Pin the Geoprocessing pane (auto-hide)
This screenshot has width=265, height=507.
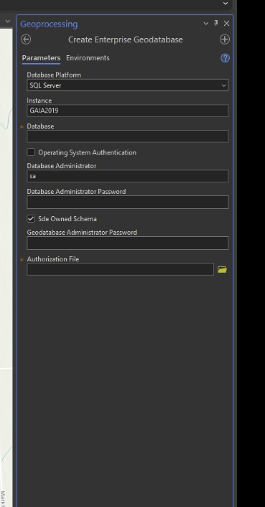pos(216,23)
